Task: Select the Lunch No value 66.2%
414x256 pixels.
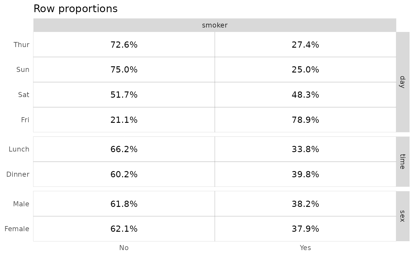Action: pos(124,149)
